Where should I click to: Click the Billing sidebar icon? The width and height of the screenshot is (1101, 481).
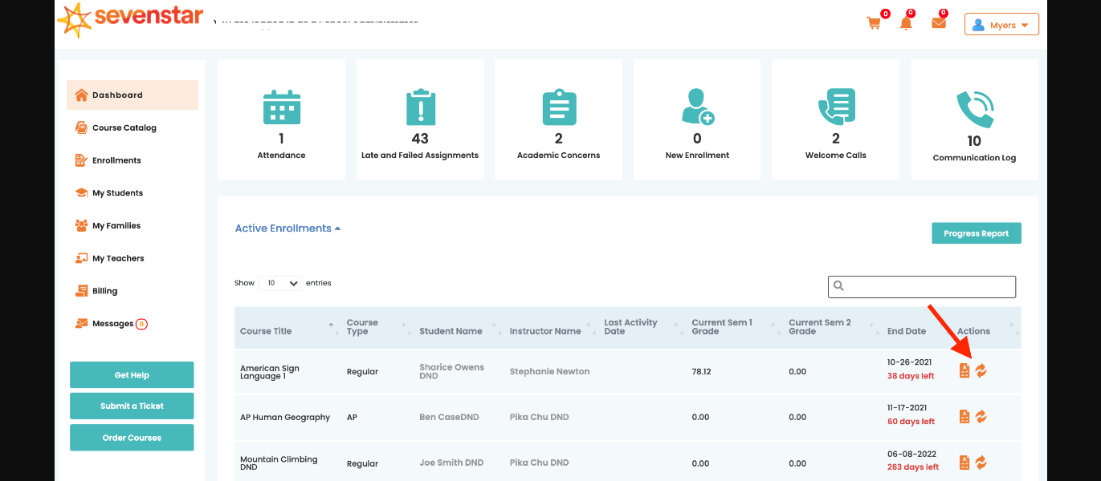click(81, 291)
